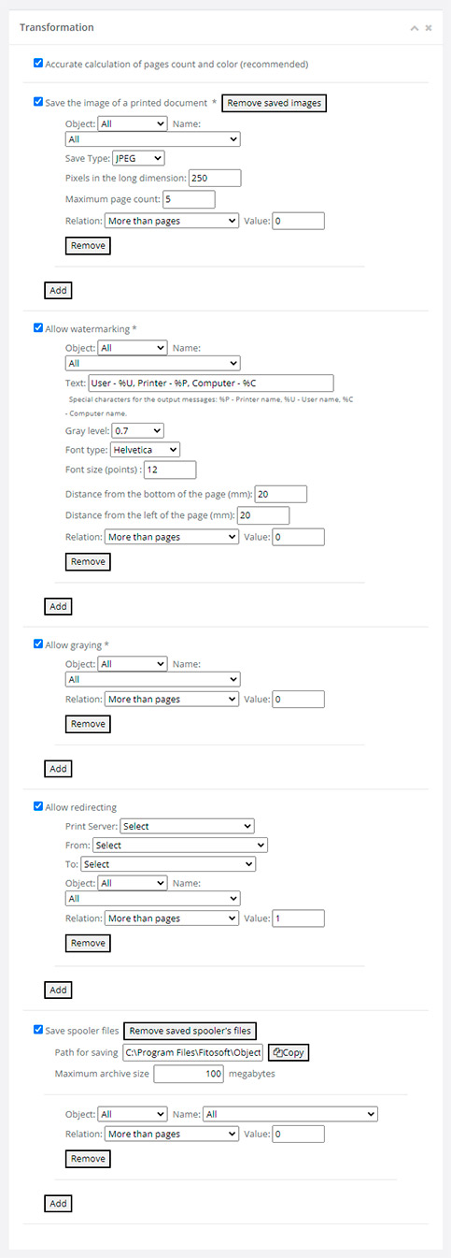Collapse the Transformation panel with chevron icon
This screenshot has width=451, height=1258.
[414, 28]
